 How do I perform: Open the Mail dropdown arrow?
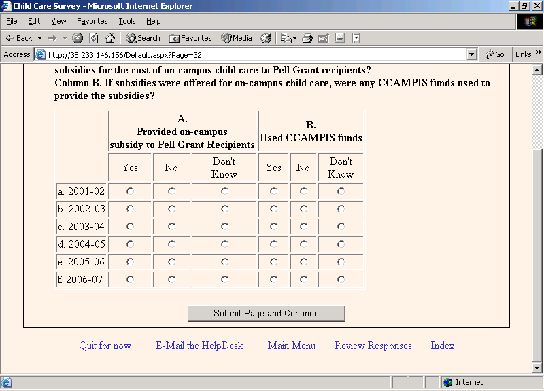[x=295, y=38]
